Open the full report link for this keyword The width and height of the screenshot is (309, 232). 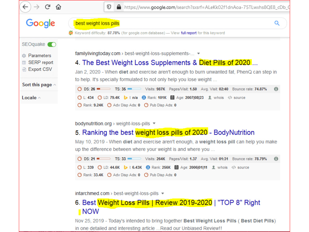(x=188, y=33)
